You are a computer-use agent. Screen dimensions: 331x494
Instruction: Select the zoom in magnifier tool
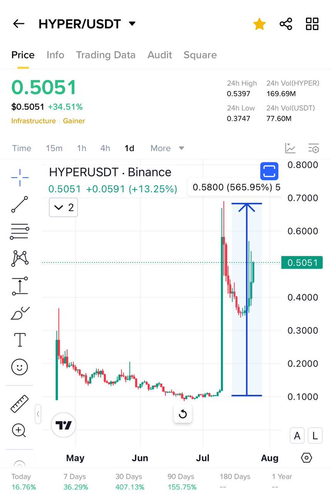pyautogui.click(x=19, y=431)
